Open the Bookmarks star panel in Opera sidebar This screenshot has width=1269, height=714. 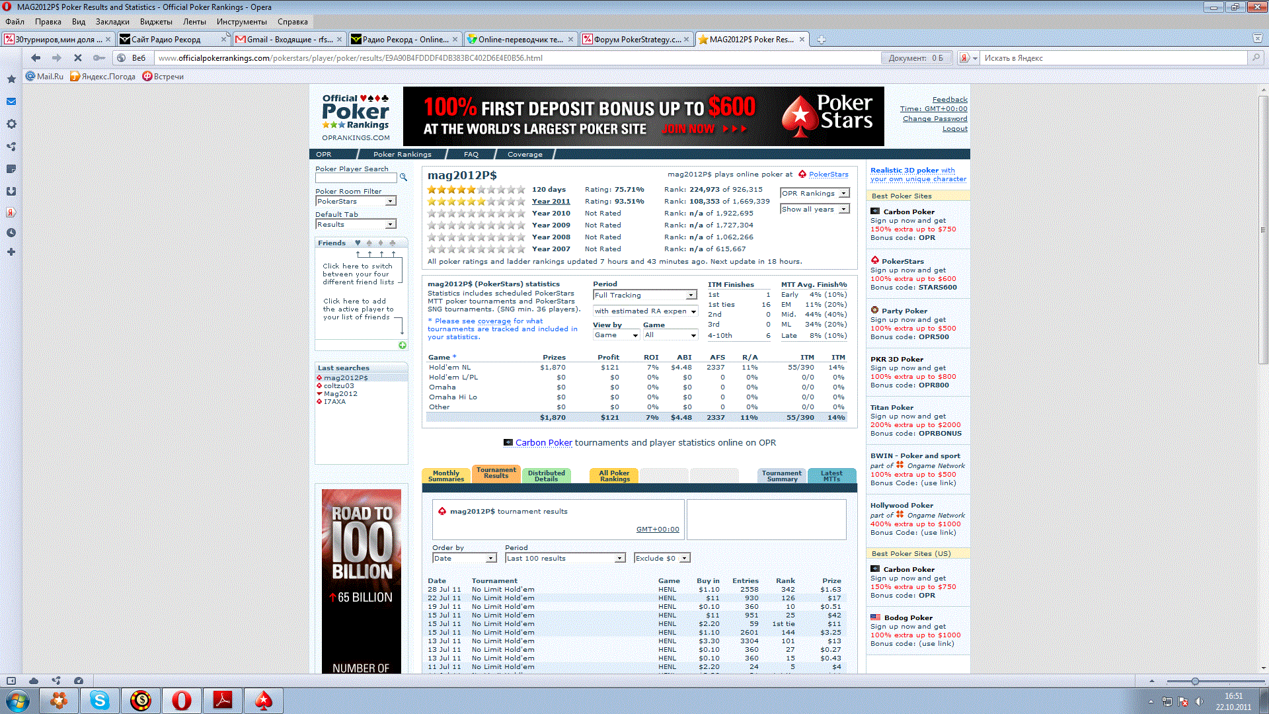pos(11,79)
